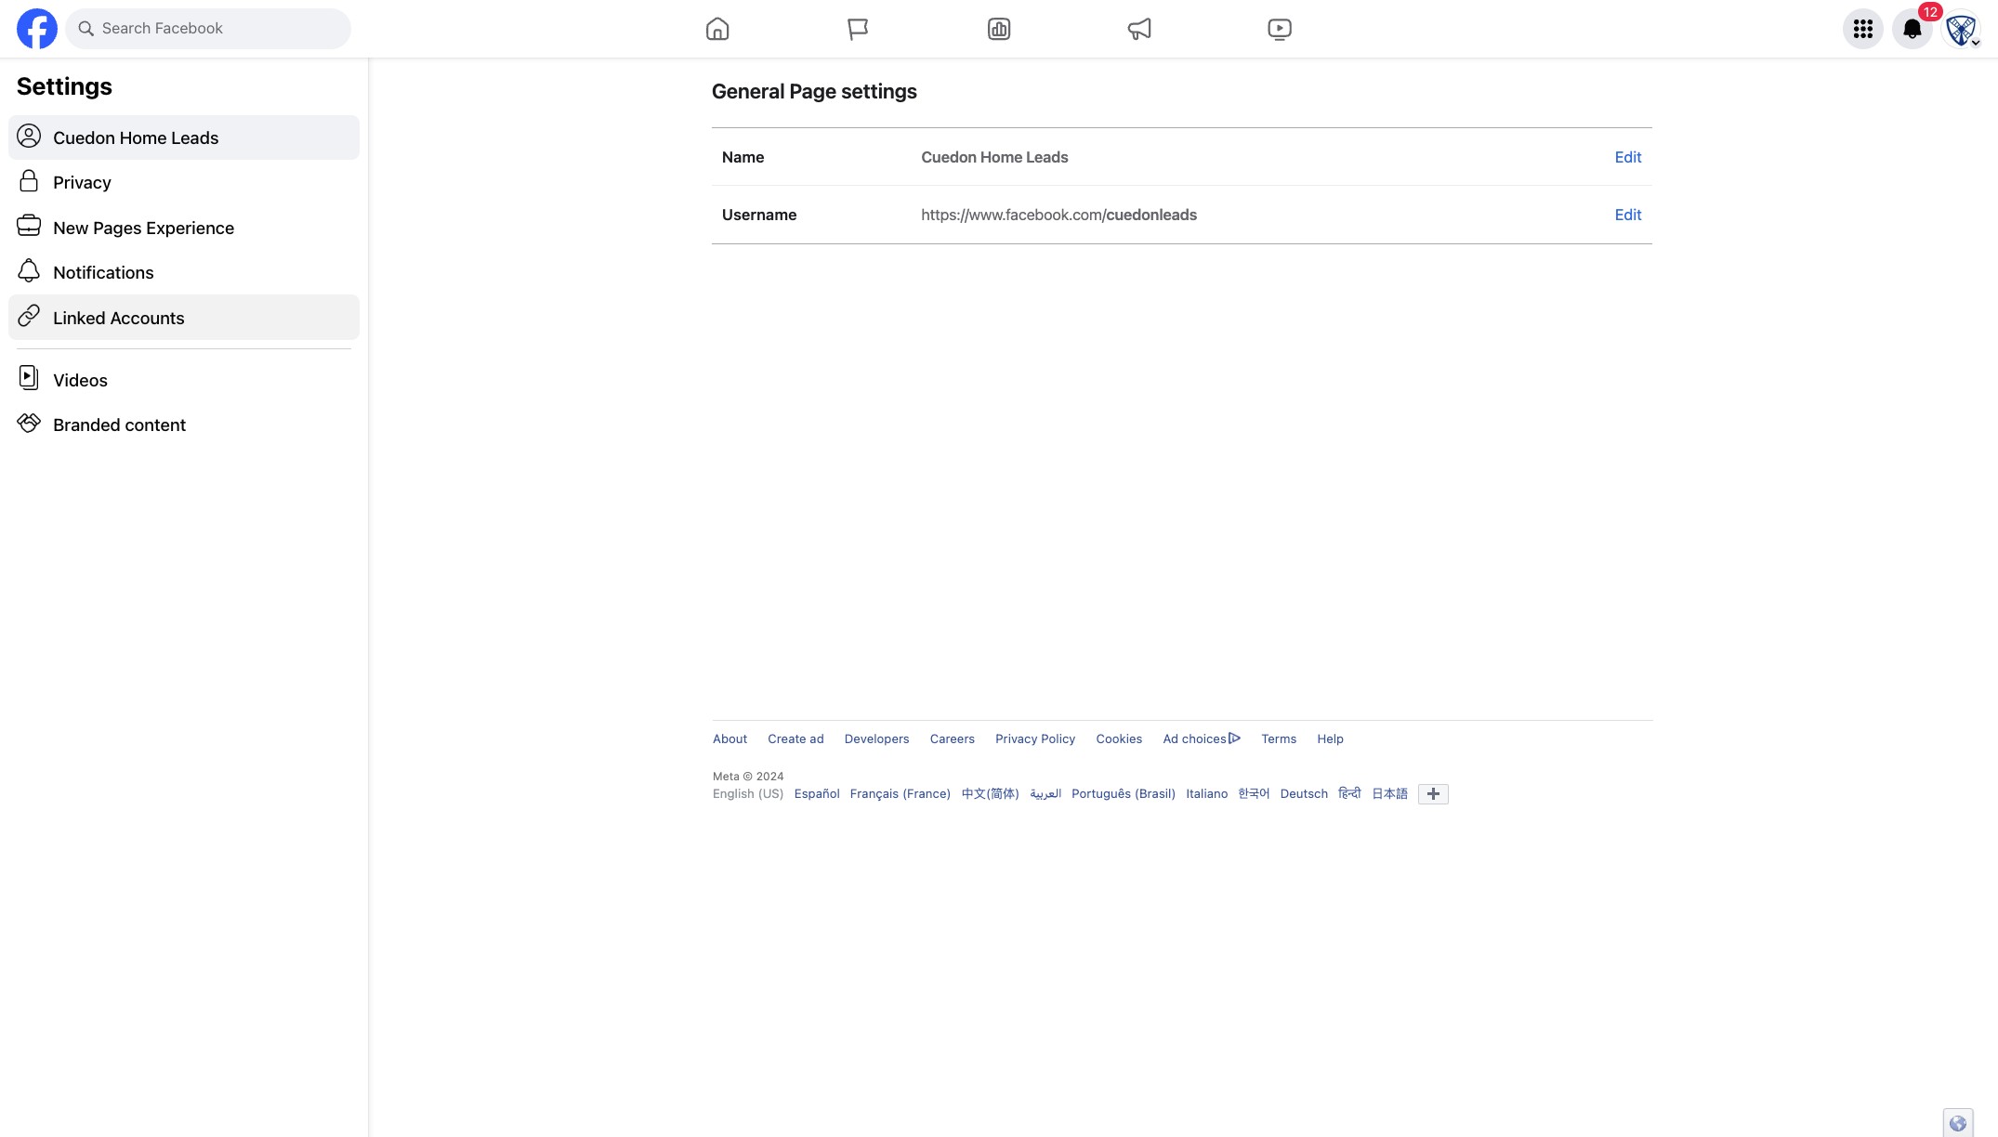The height and width of the screenshot is (1137, 1998).
Task: Click the Linked Accounts chain icon
Action: [29, 316]
